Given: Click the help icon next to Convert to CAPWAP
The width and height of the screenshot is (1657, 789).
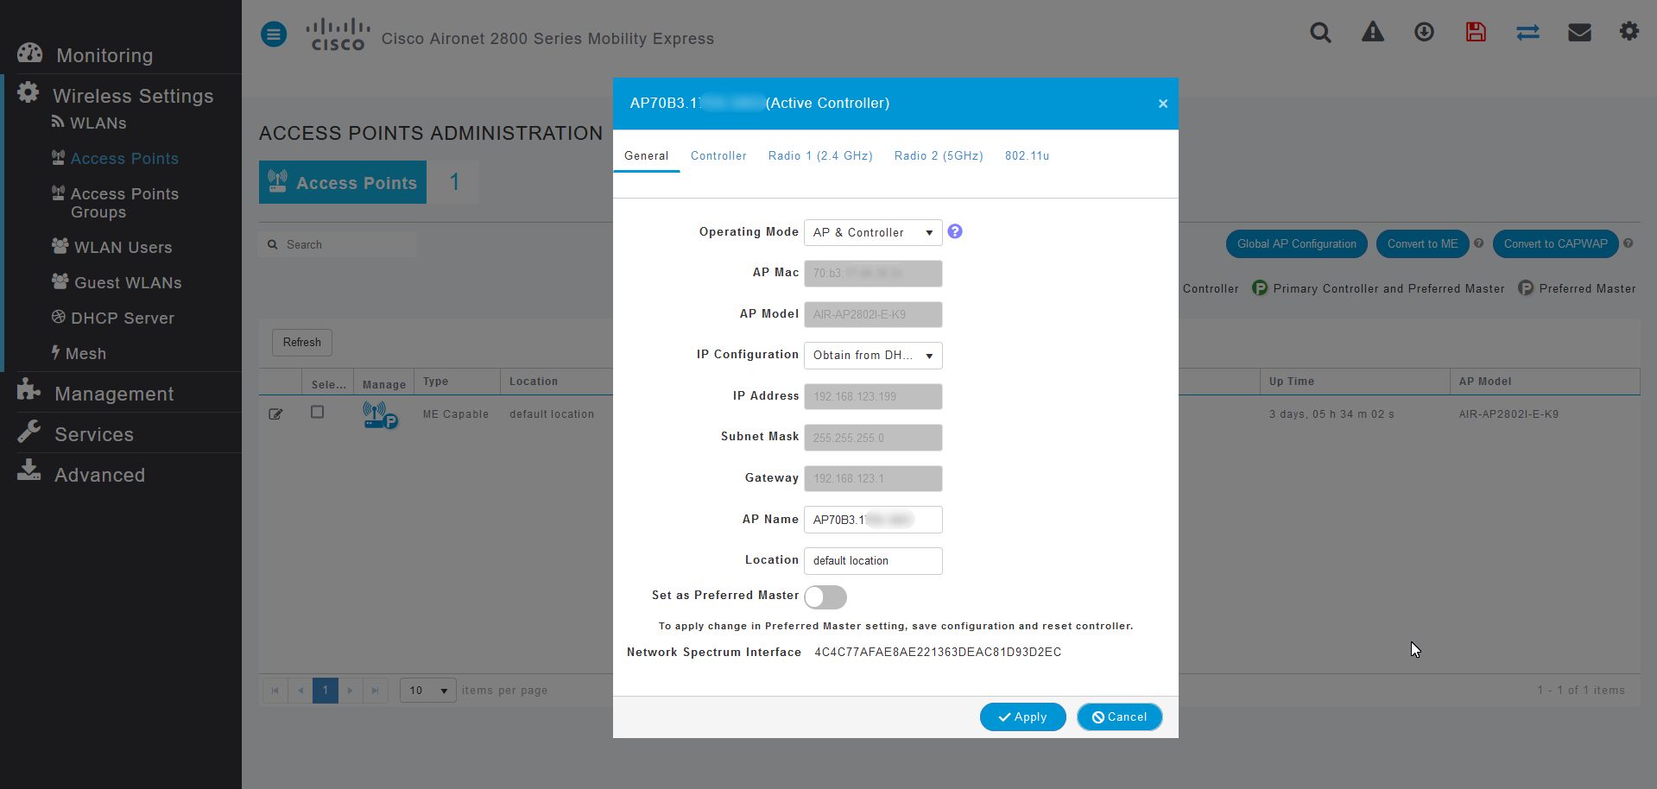Looking at the screenshot, I should [x=1628, y=243].
